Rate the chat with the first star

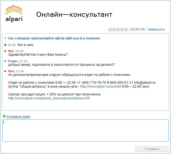pos(110,29)
